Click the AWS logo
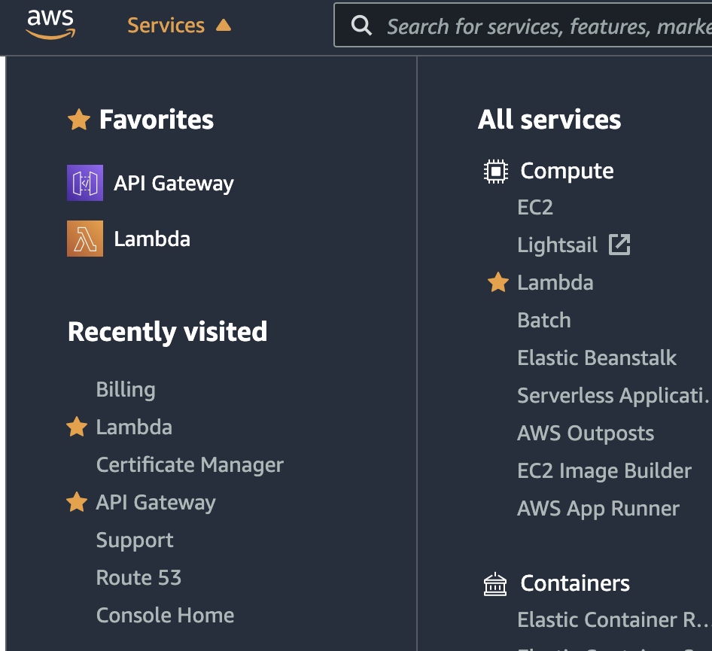The width and height of the screenshot is (712, 651). [x=50, y=25]
